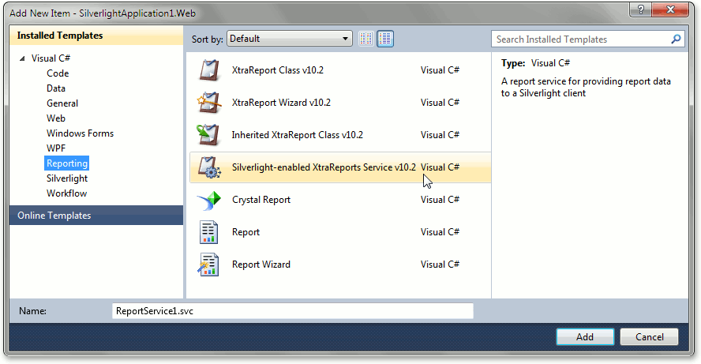Screen dimensions: 701x364
Task: Click the Add button
Action: 585,336
